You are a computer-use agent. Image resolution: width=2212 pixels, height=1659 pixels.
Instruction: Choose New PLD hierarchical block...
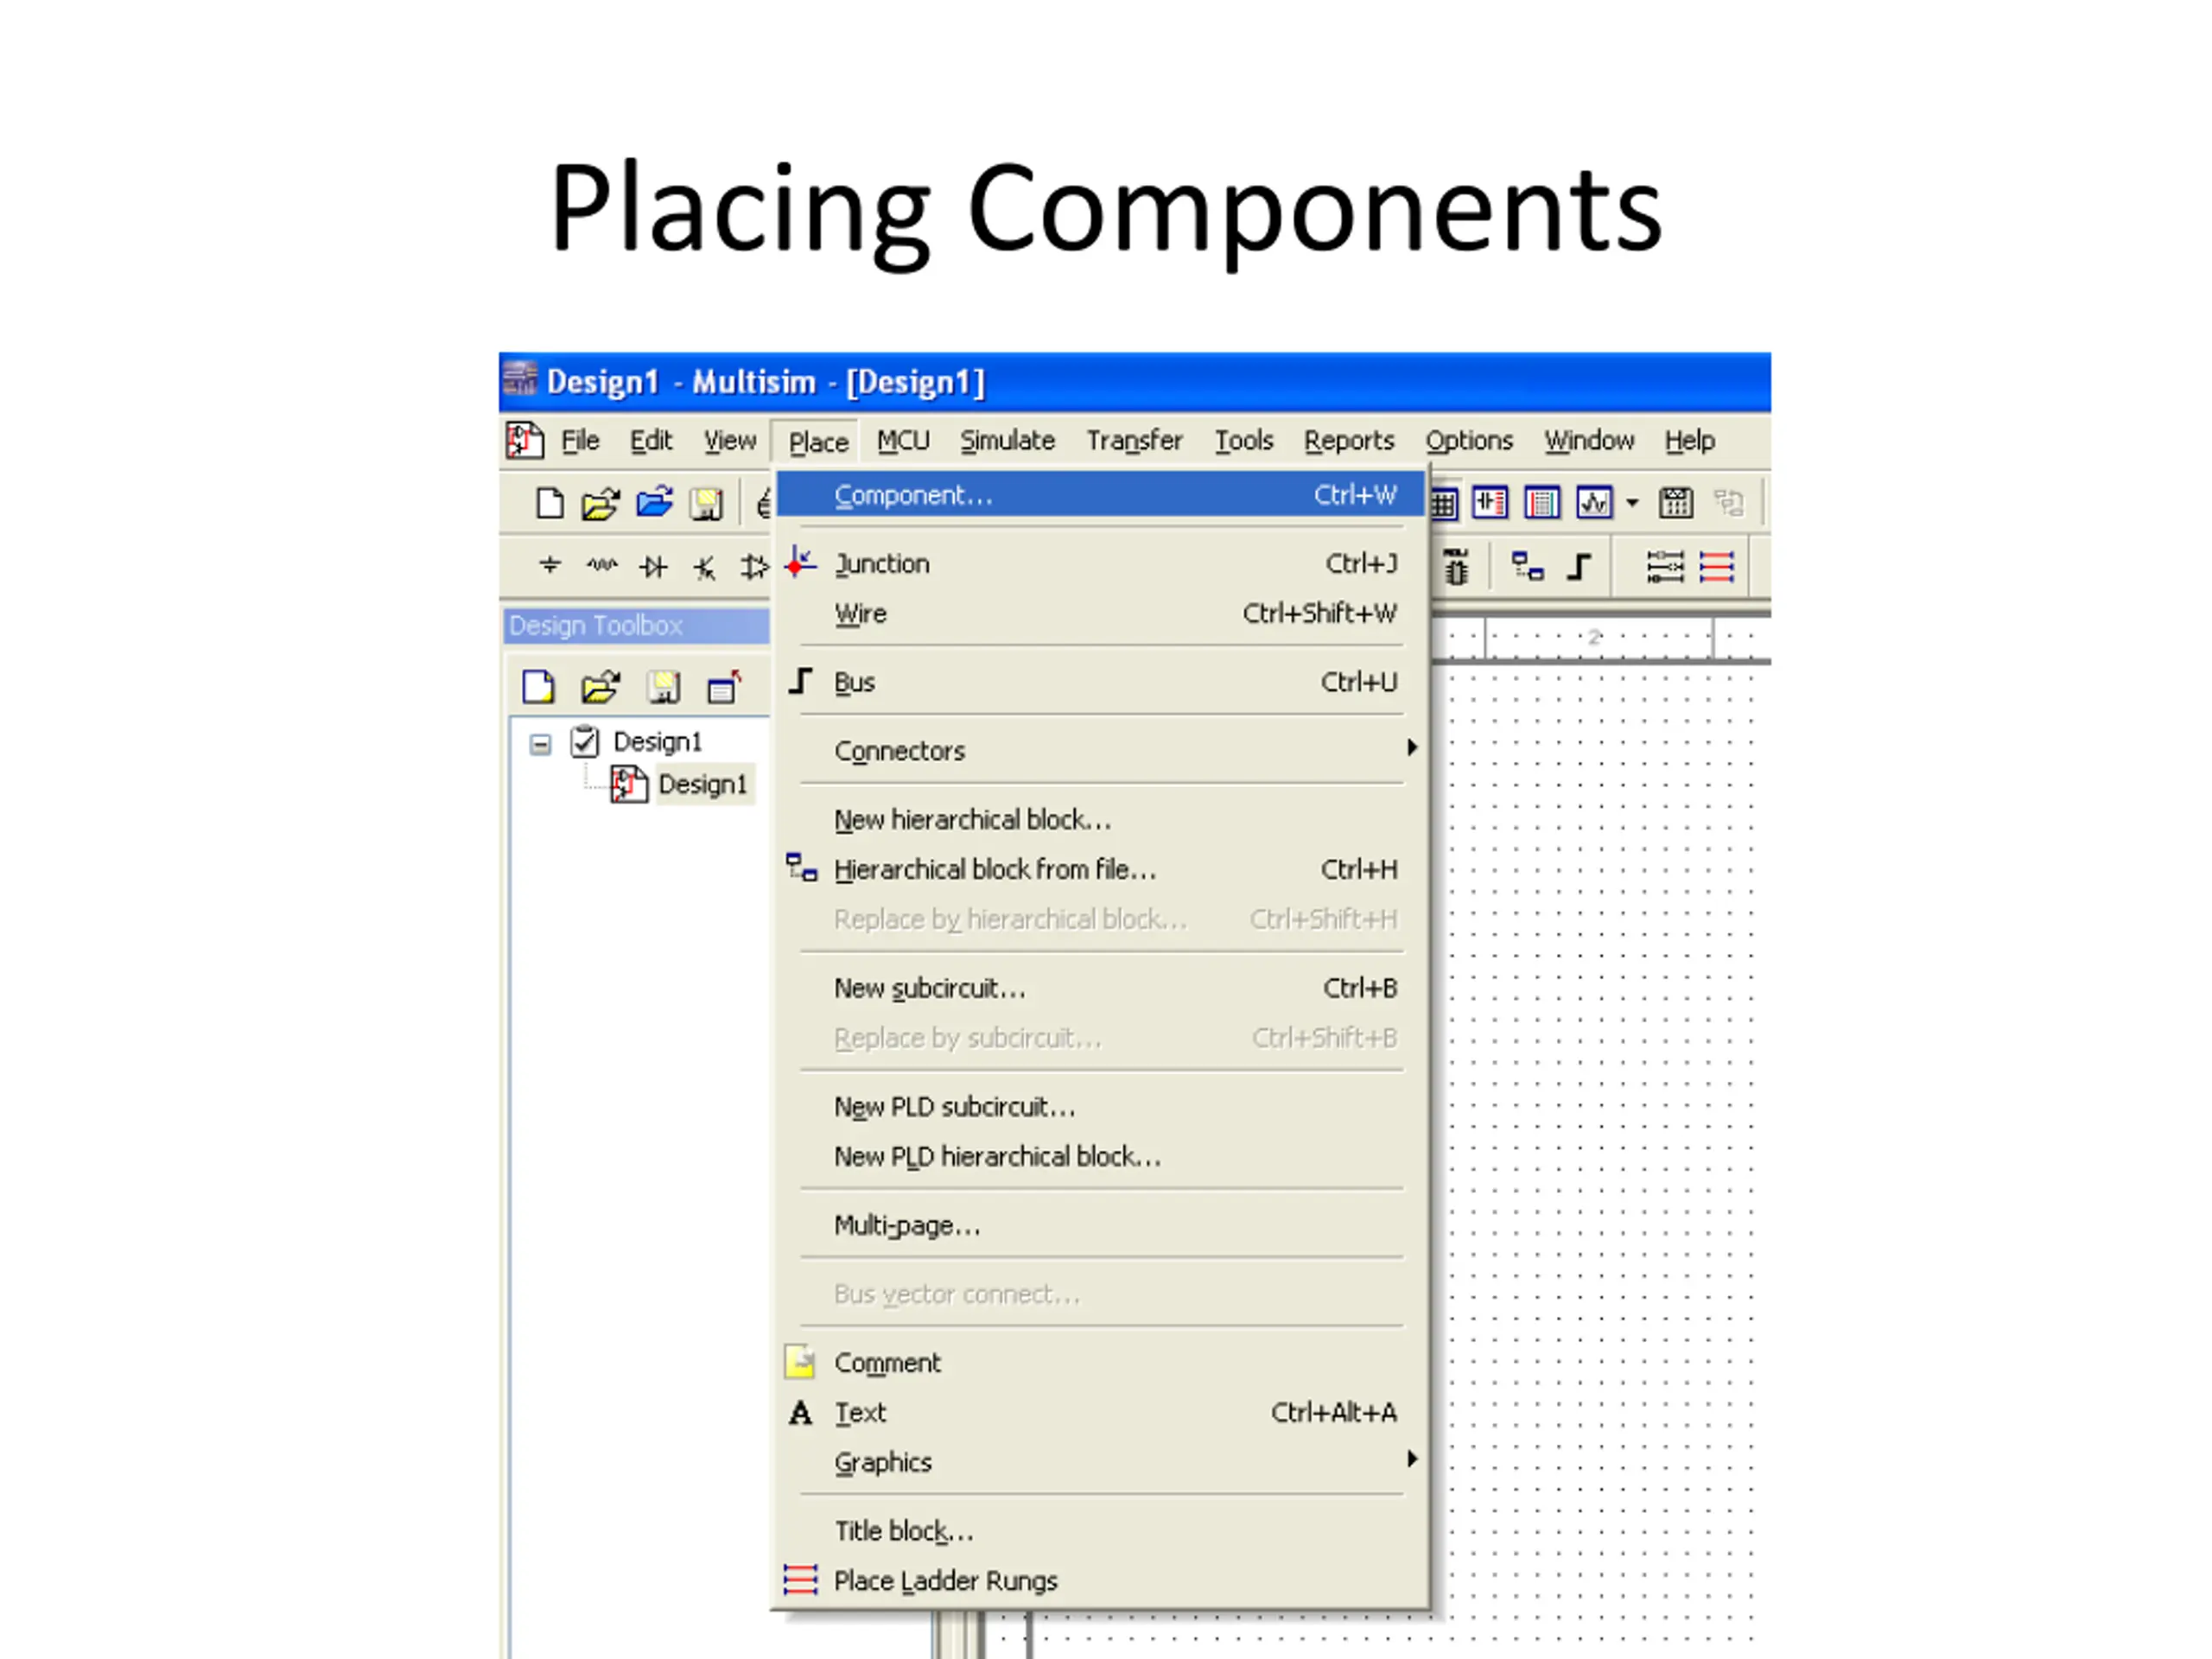[1100, 1157]
